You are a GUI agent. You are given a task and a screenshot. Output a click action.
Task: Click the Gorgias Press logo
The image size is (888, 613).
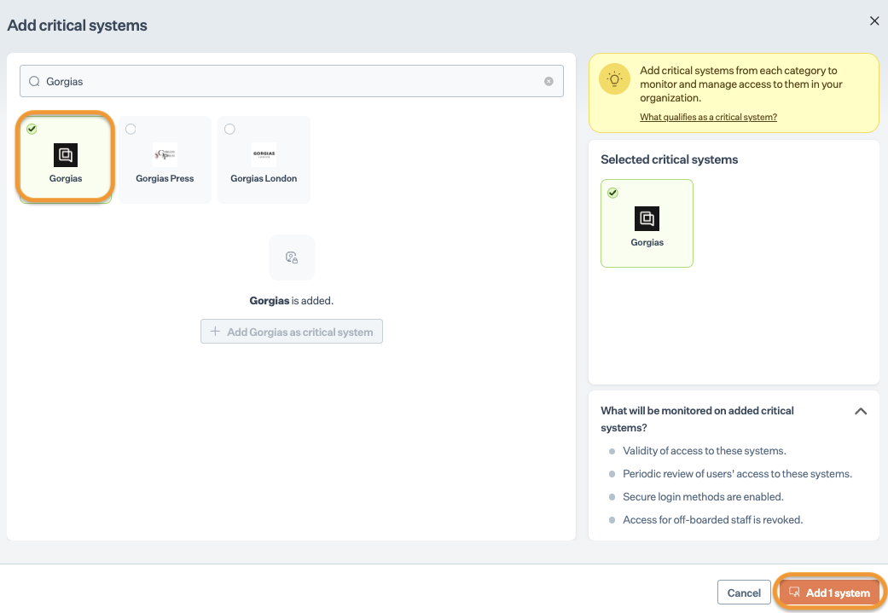165,154
